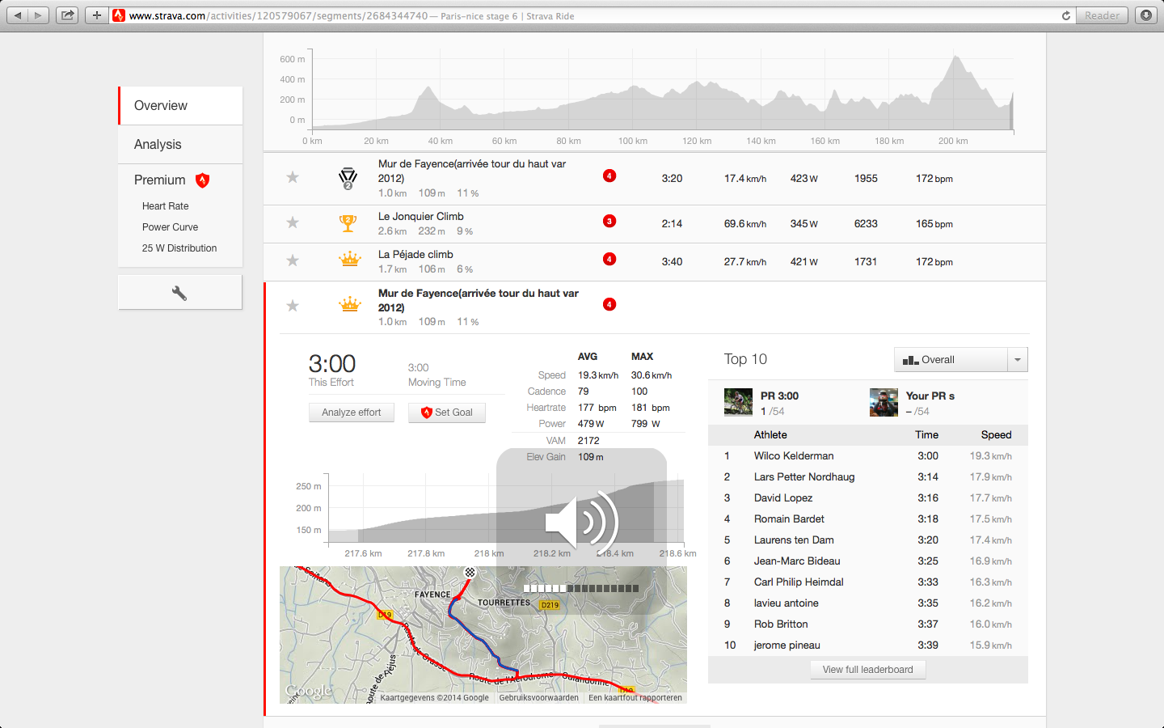Go back with the browser back arrow
Viewport: 1164px width, 728px height.
pos(18,15)
